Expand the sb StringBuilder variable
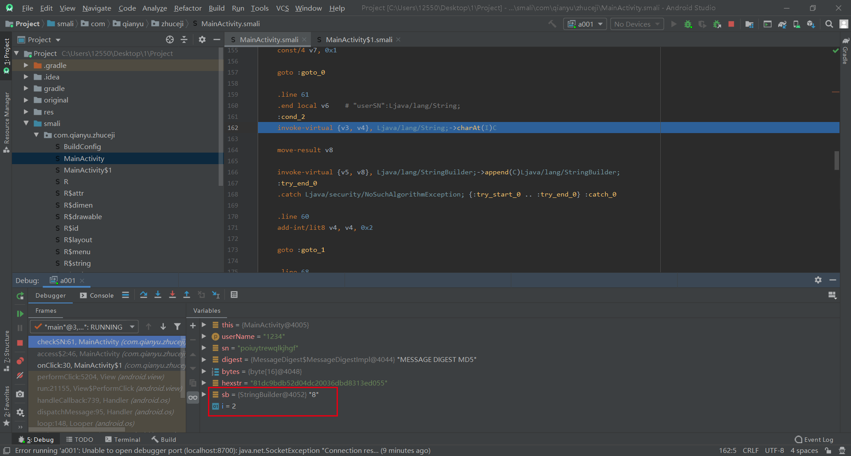The width and height of the screenshot is (851, 456). tap(204, 394)
